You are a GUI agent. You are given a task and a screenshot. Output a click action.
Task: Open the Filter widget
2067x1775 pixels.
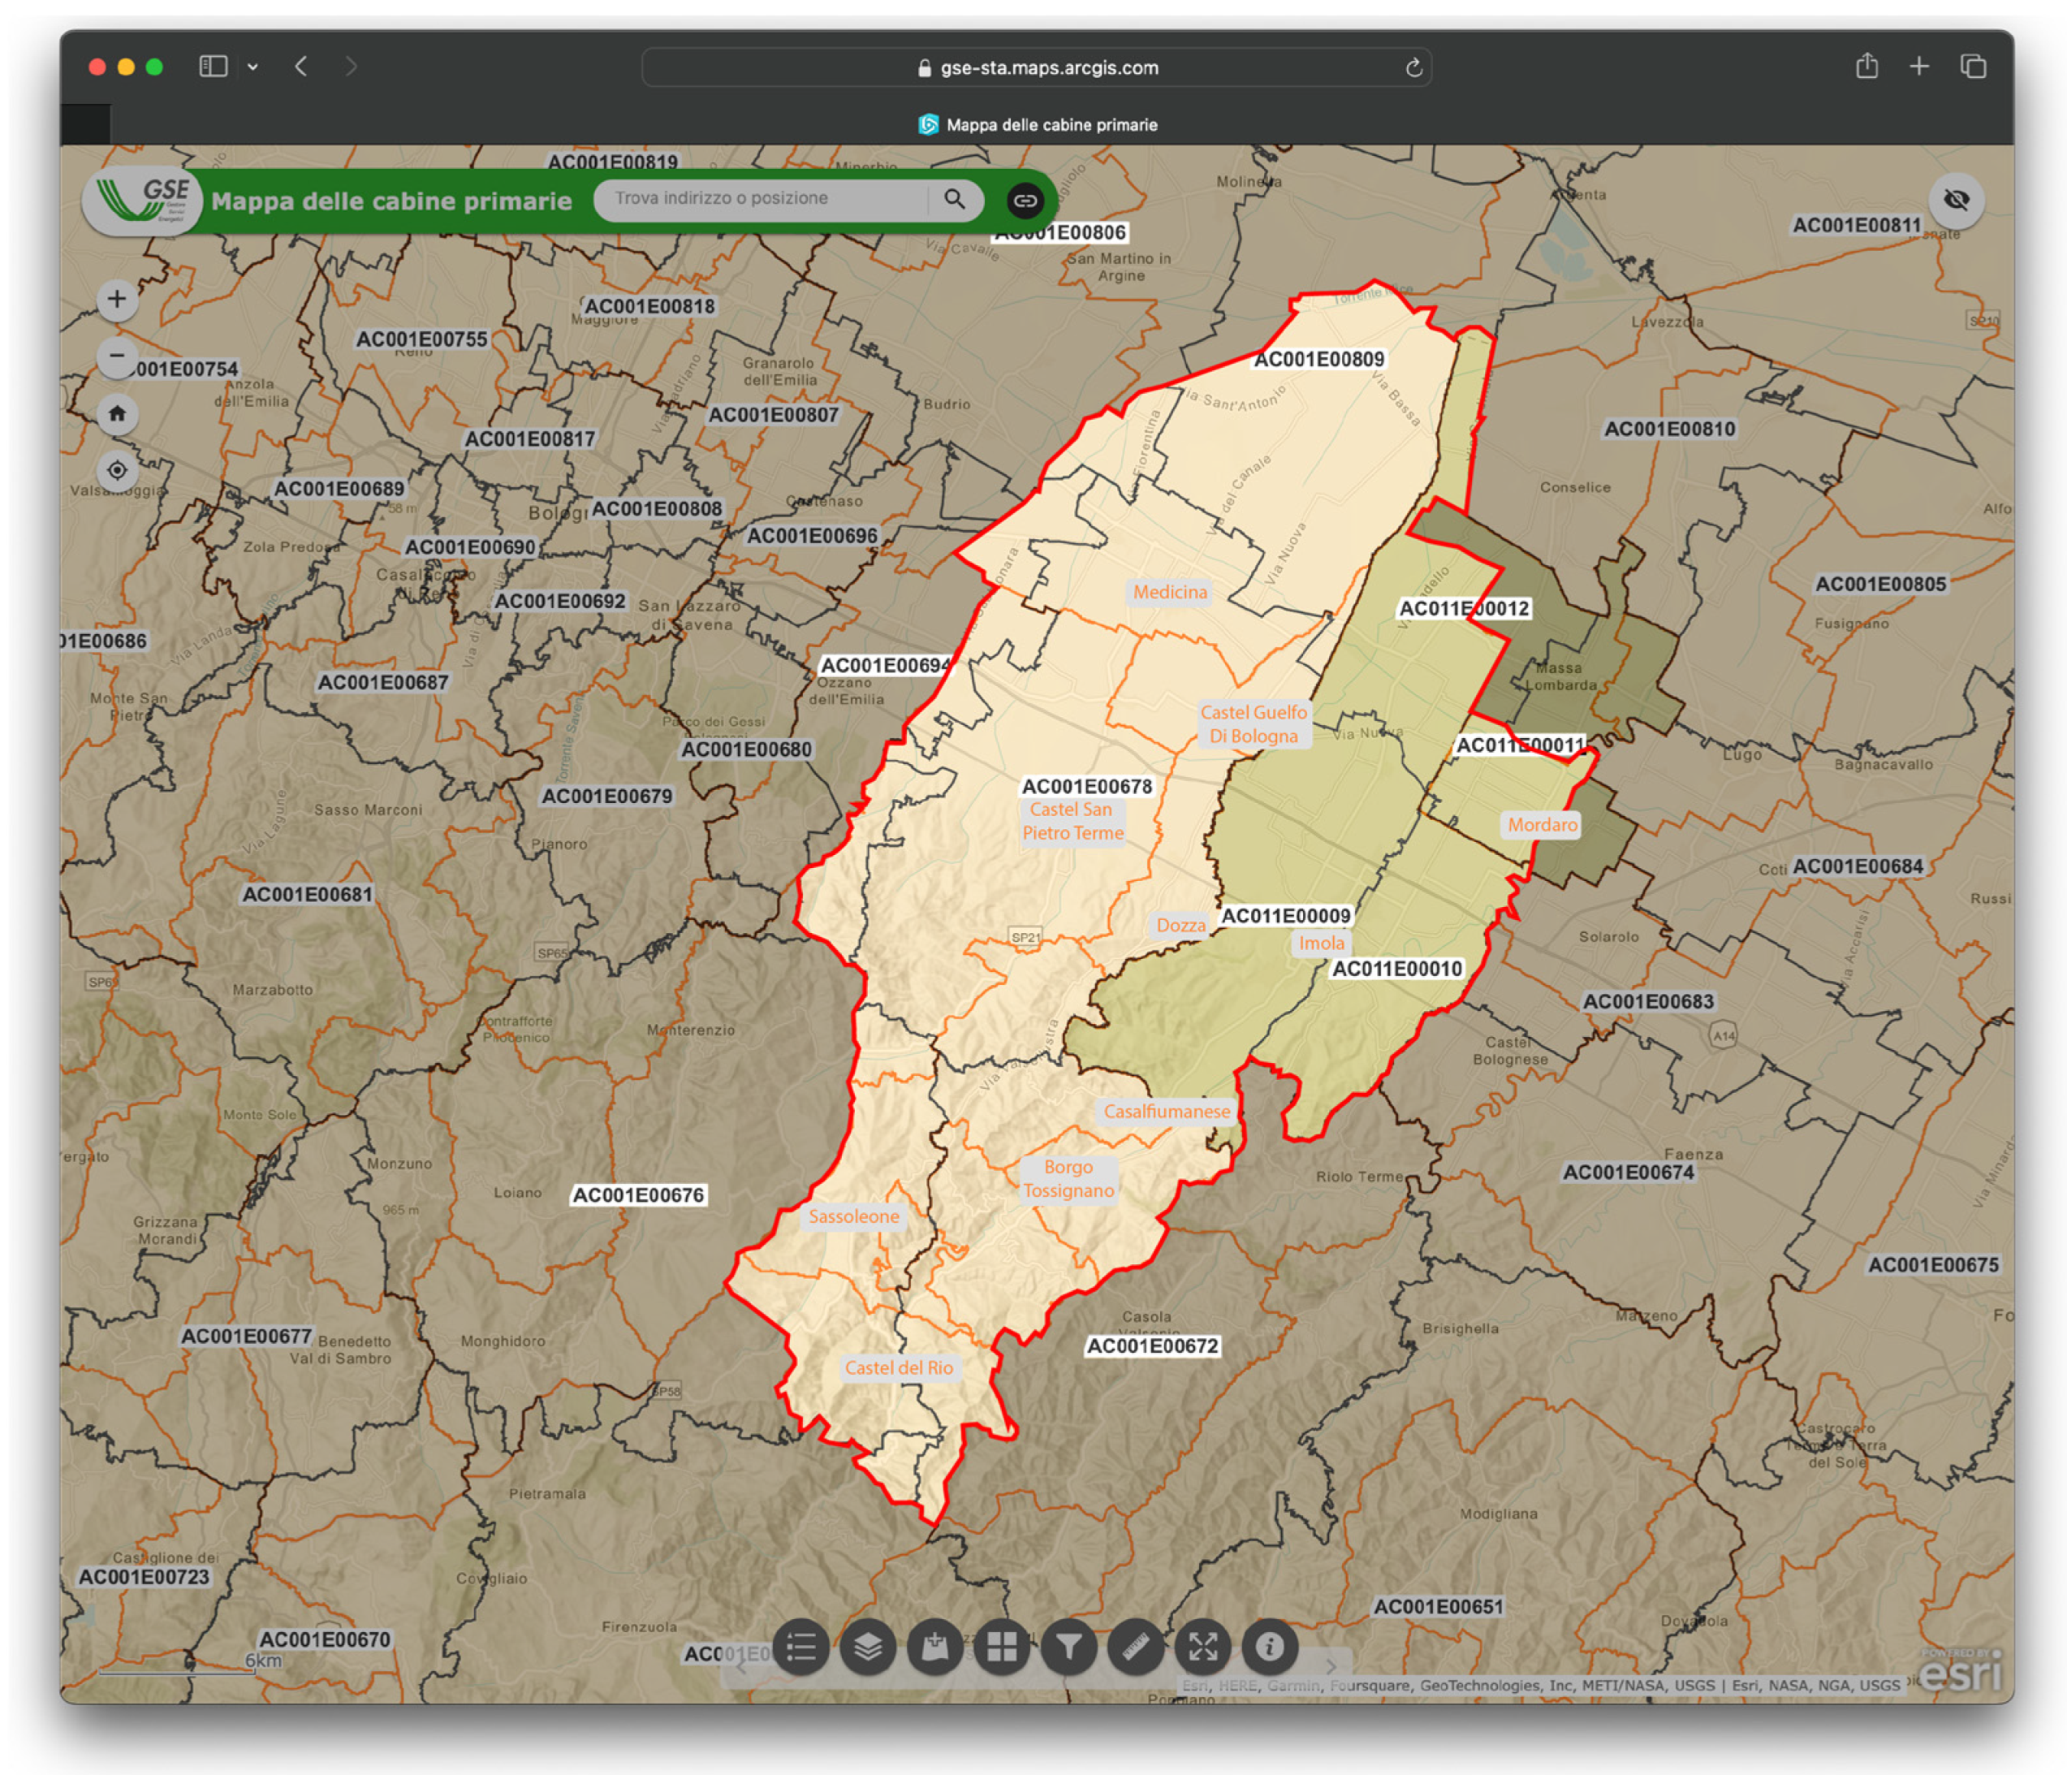click(x=1068, y=1648)
